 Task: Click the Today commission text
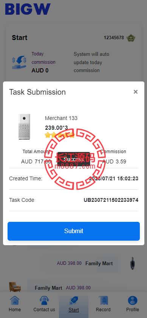pos(43,58)
